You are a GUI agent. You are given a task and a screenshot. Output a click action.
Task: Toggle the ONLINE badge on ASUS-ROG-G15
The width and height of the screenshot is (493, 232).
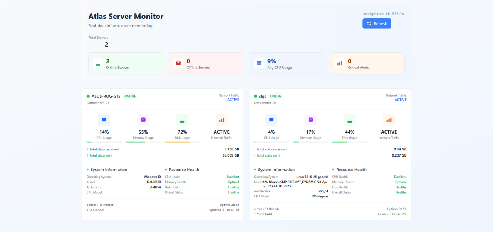[x=130, y=96]
